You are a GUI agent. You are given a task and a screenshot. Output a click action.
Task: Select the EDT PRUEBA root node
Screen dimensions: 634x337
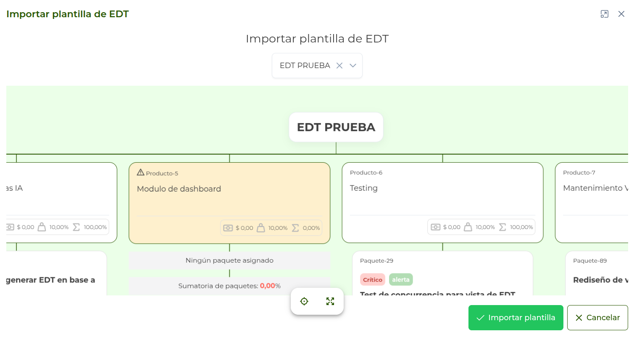(336, 127)
